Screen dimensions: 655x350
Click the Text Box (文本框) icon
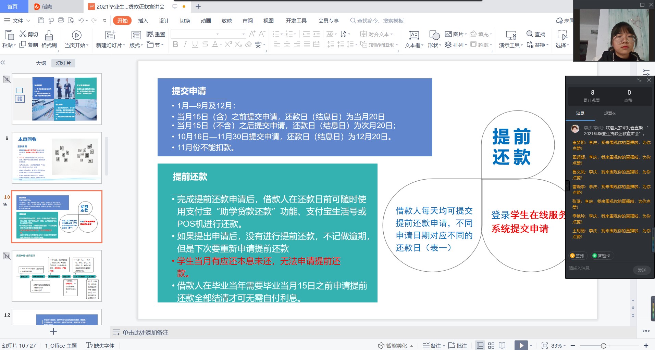pos(414,35)
